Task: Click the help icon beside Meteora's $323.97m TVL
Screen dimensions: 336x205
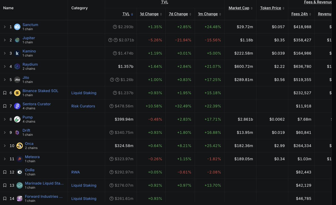Action: (111, 159)
